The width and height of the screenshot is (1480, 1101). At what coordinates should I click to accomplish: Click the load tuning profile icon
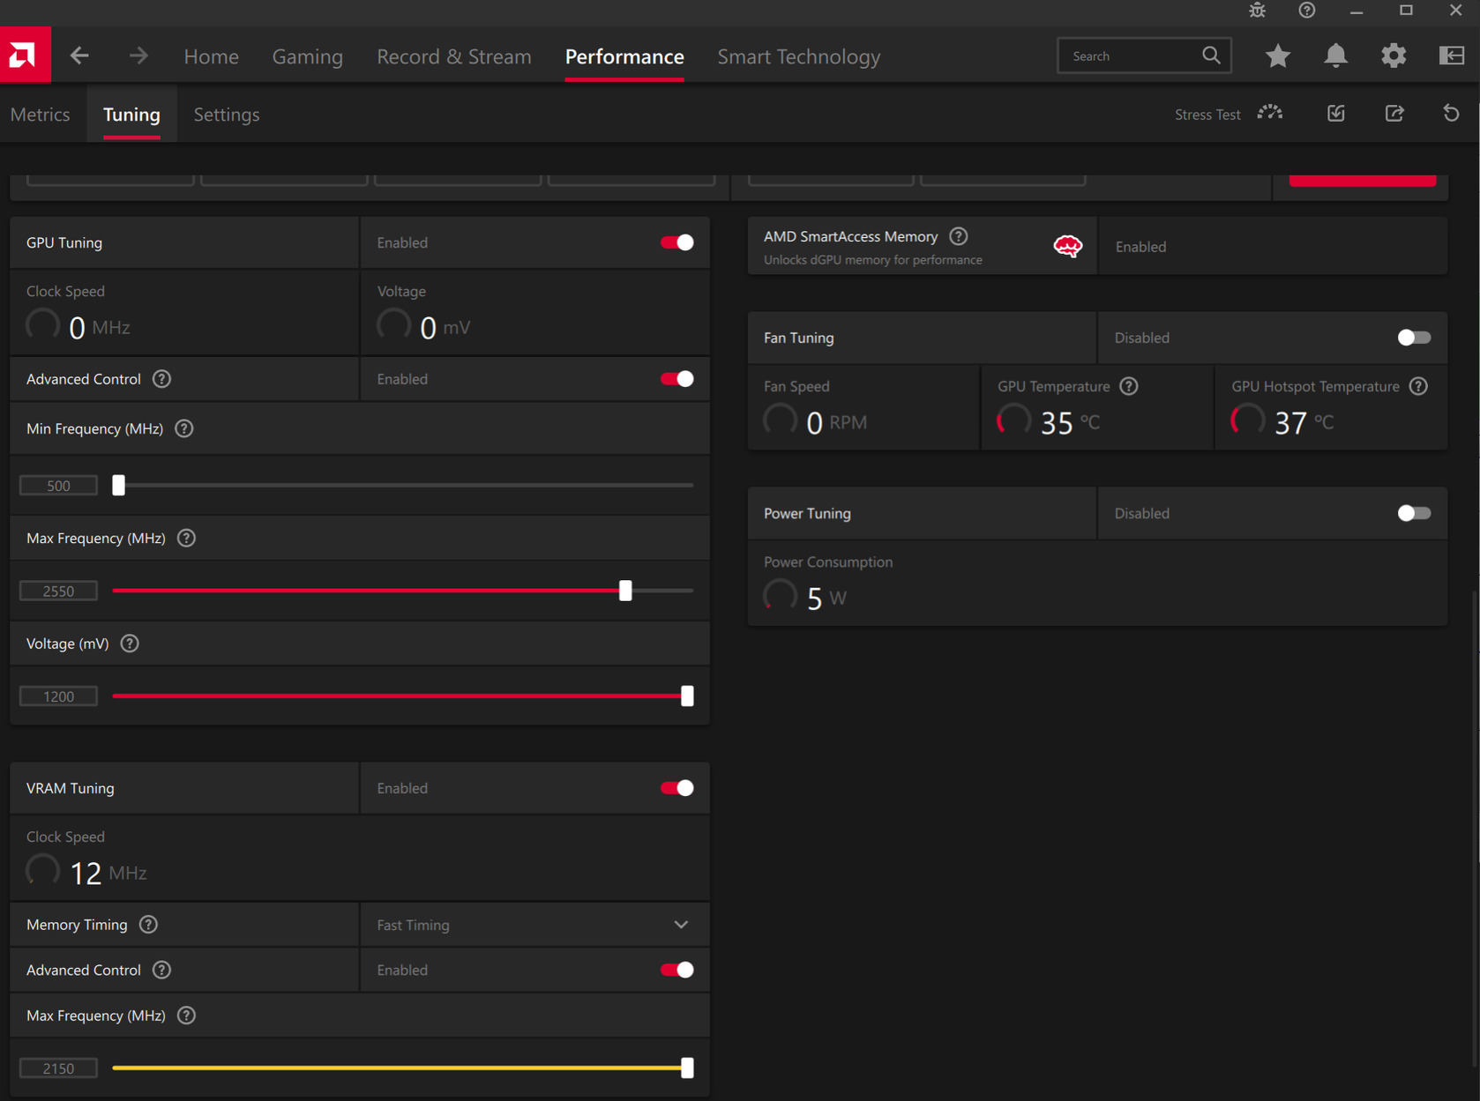click(1336, 114)
